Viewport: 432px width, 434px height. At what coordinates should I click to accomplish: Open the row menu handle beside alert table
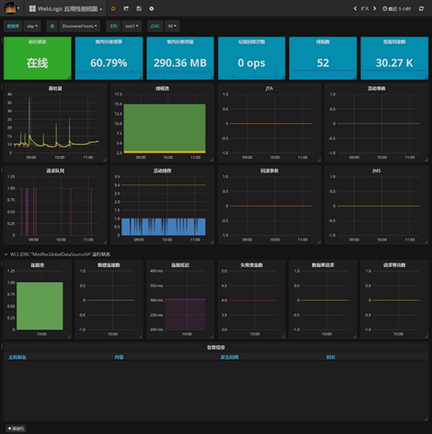click(2, 346)
